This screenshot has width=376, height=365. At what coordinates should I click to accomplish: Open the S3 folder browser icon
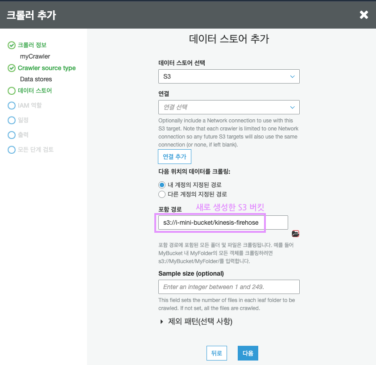[x=295, y=233]
